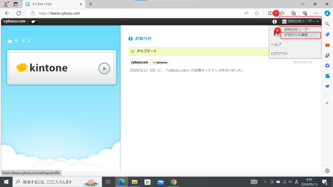
Task: Click the address bar URL field
Action: click(130, 13)
